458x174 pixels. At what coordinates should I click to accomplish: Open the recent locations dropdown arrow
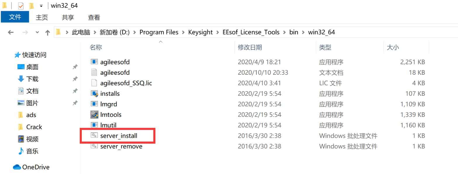point(37,32)
